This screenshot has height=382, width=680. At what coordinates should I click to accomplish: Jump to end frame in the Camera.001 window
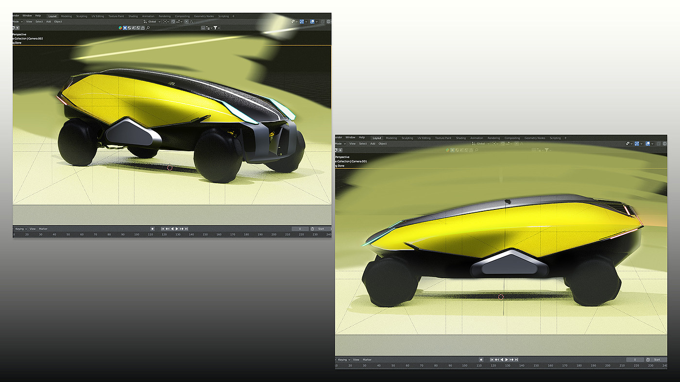[x=516, y=360]
